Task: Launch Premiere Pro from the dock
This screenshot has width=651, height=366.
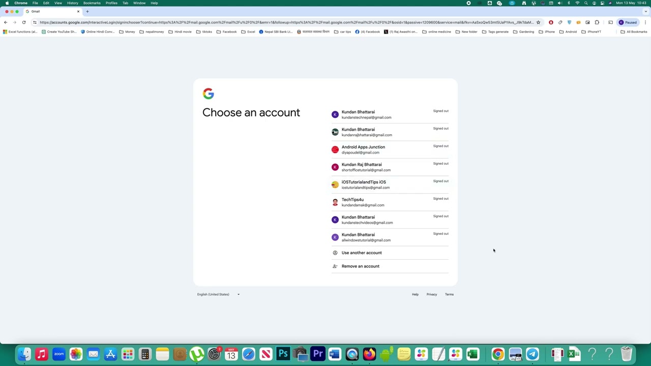Action: [318, 354]
